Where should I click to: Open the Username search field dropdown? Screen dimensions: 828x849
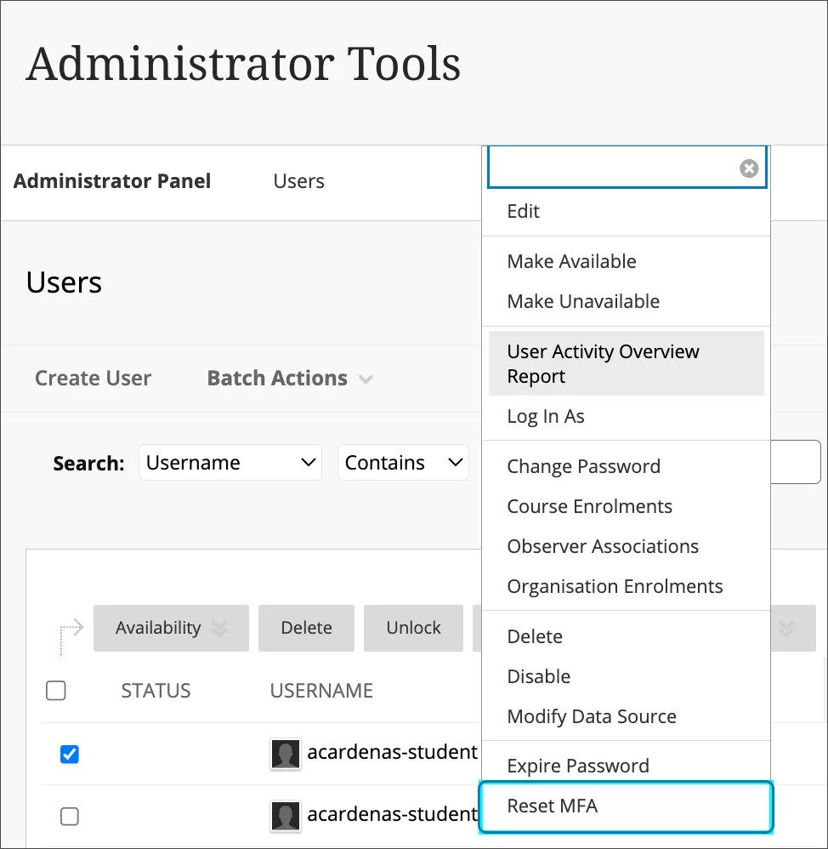click(x=230, y=463)
